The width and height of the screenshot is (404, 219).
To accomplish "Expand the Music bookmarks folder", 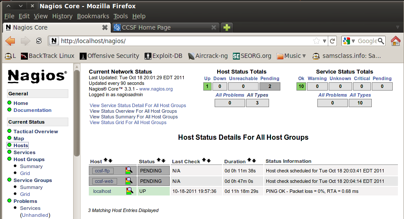I will [x=291, y=56].
